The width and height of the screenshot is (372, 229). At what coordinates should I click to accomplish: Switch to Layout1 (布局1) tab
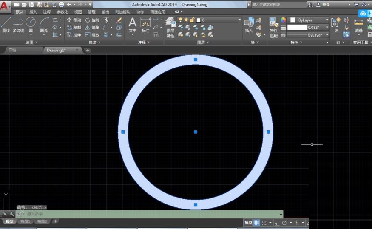25,221
